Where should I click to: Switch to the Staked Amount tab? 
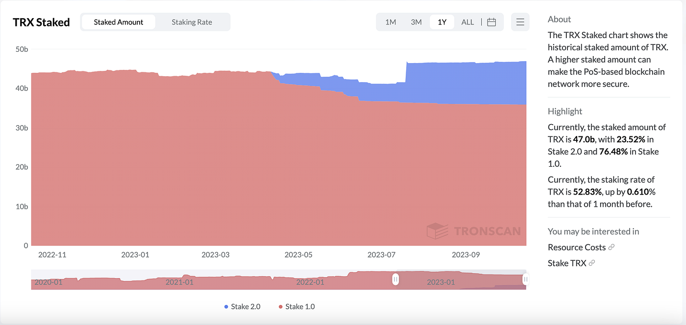pos(119,22)
